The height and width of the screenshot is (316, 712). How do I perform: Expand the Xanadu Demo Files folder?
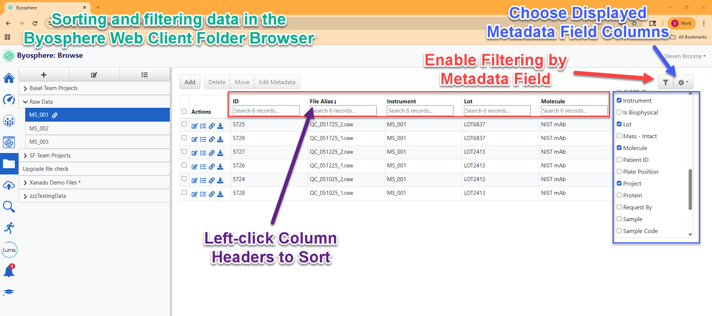(25, 183)
